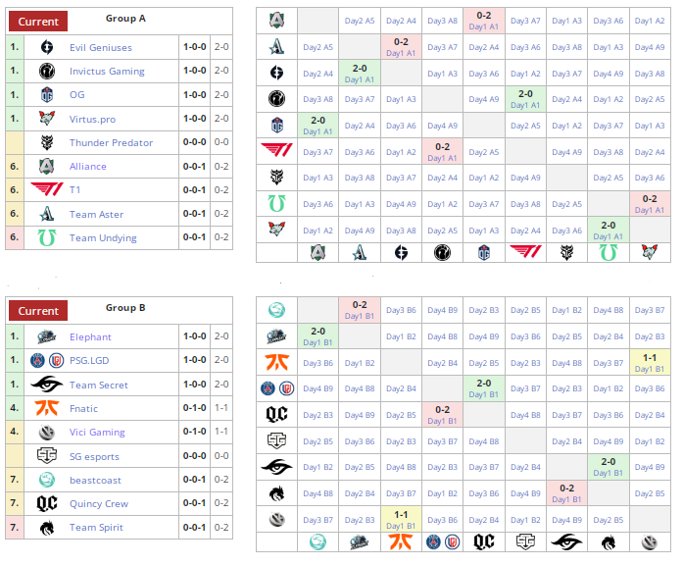Viewport: 683px width, 566px height.
Task: Open the beastcoast team link
Action: click(96, 480)
